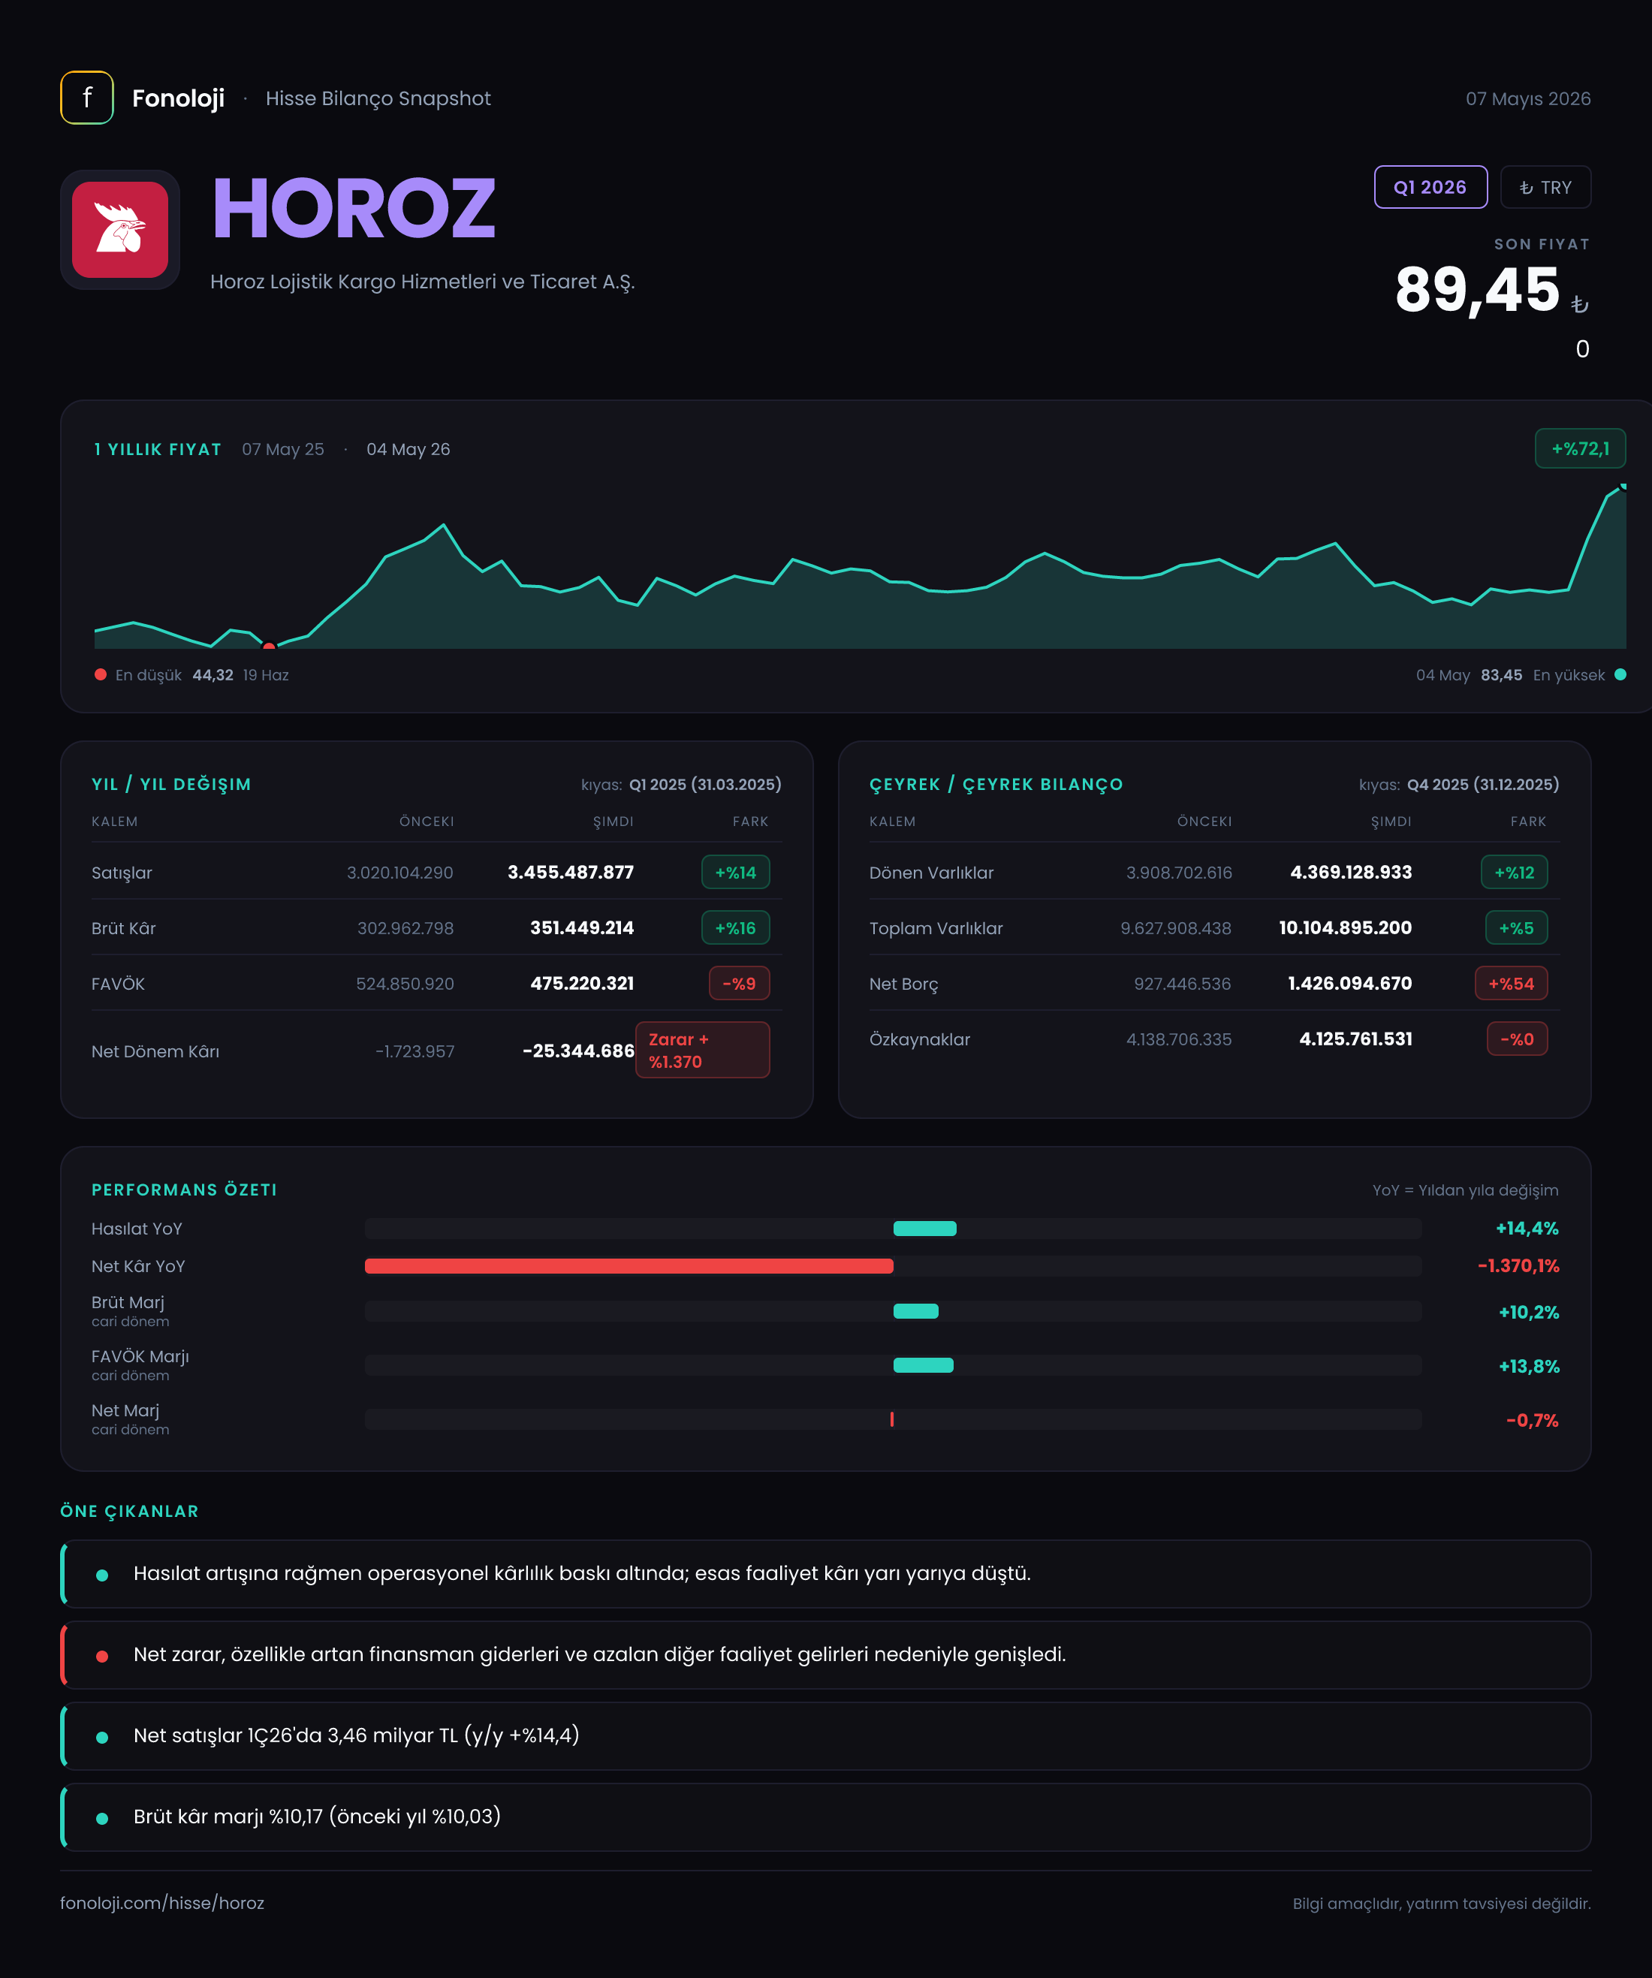The width and height of the screenshot is (1652, 1978).
Task: Click the +13,8% FAVÖK Marjı figure
Action: [x=1529, y=1366]
